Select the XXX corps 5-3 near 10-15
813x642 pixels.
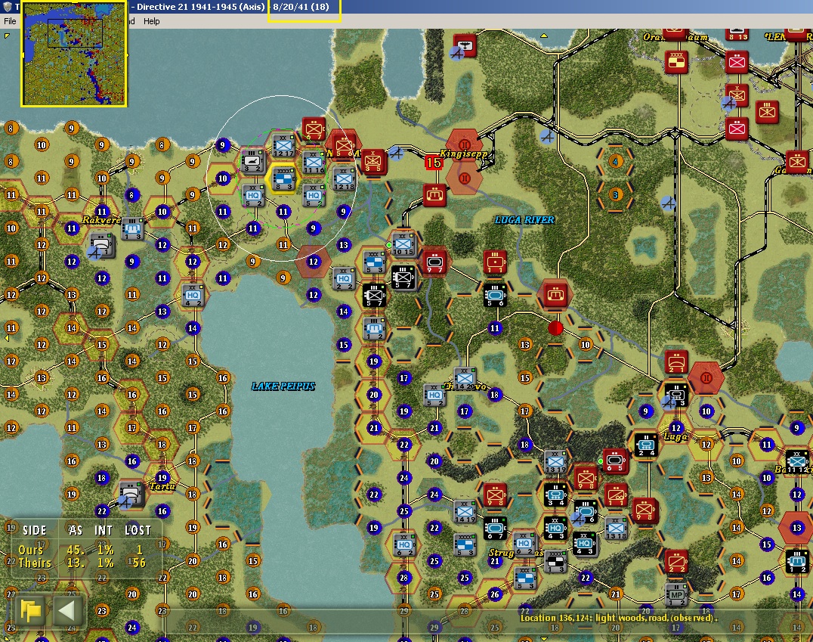point(374,262)
